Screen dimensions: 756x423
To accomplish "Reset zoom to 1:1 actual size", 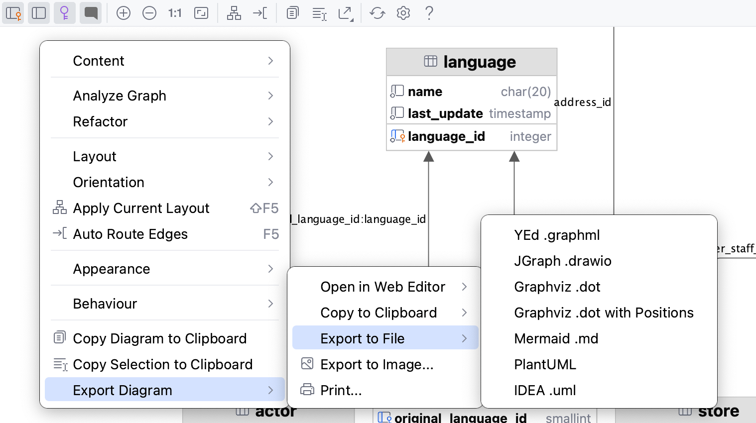I will pyautogui.click(x=174, y=13).
